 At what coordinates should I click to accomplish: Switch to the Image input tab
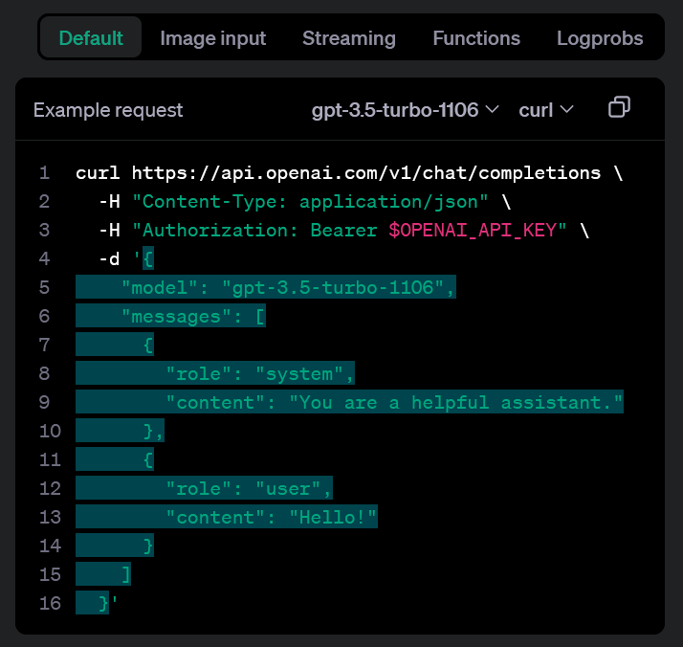[x=213, y=38]
